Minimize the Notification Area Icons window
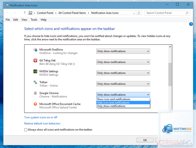This screenshot has width=196, height=148. (x=167, y=5)
